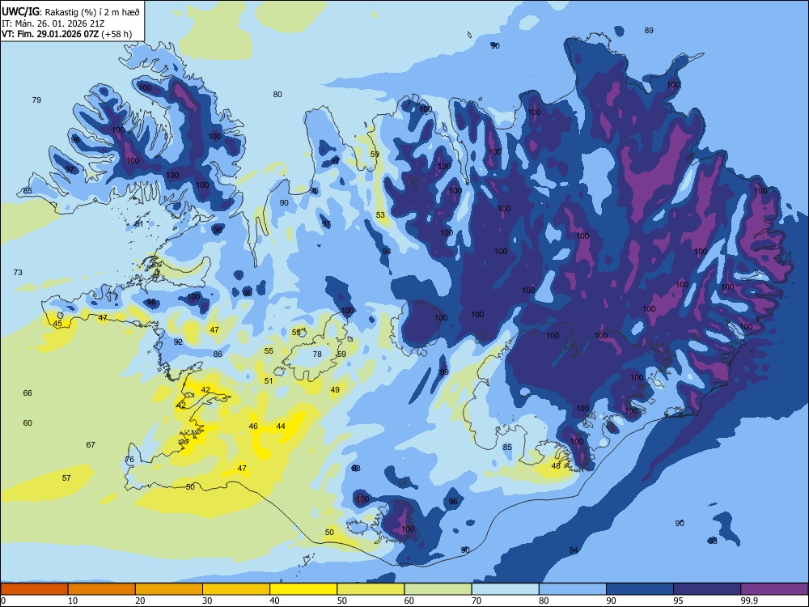
Task: Click the 0–10 dark orange legend swatch
Action: [35, 589]
